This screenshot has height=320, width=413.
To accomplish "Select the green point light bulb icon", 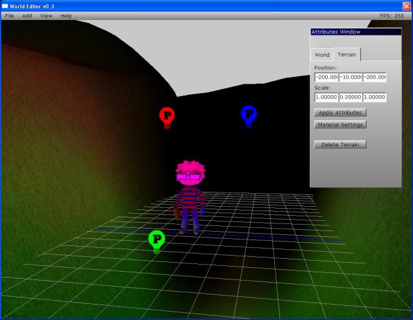I will pos(157,241).
